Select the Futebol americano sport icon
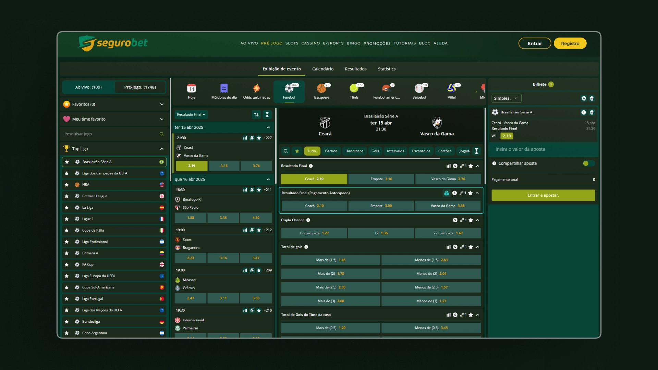 [x=386, y=88]
